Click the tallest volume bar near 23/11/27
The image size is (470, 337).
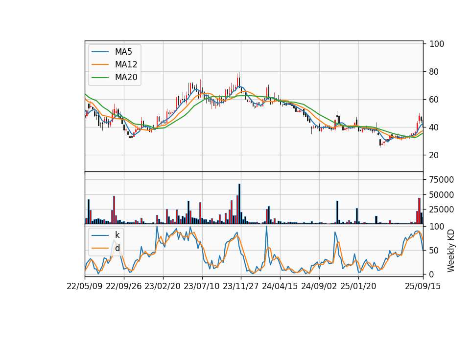click(x=239, y=204)
